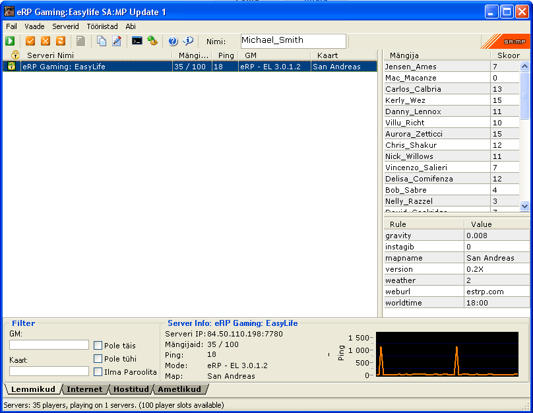Click the version rule row
This screenshot has width=533, height=413.
(457, 269)
